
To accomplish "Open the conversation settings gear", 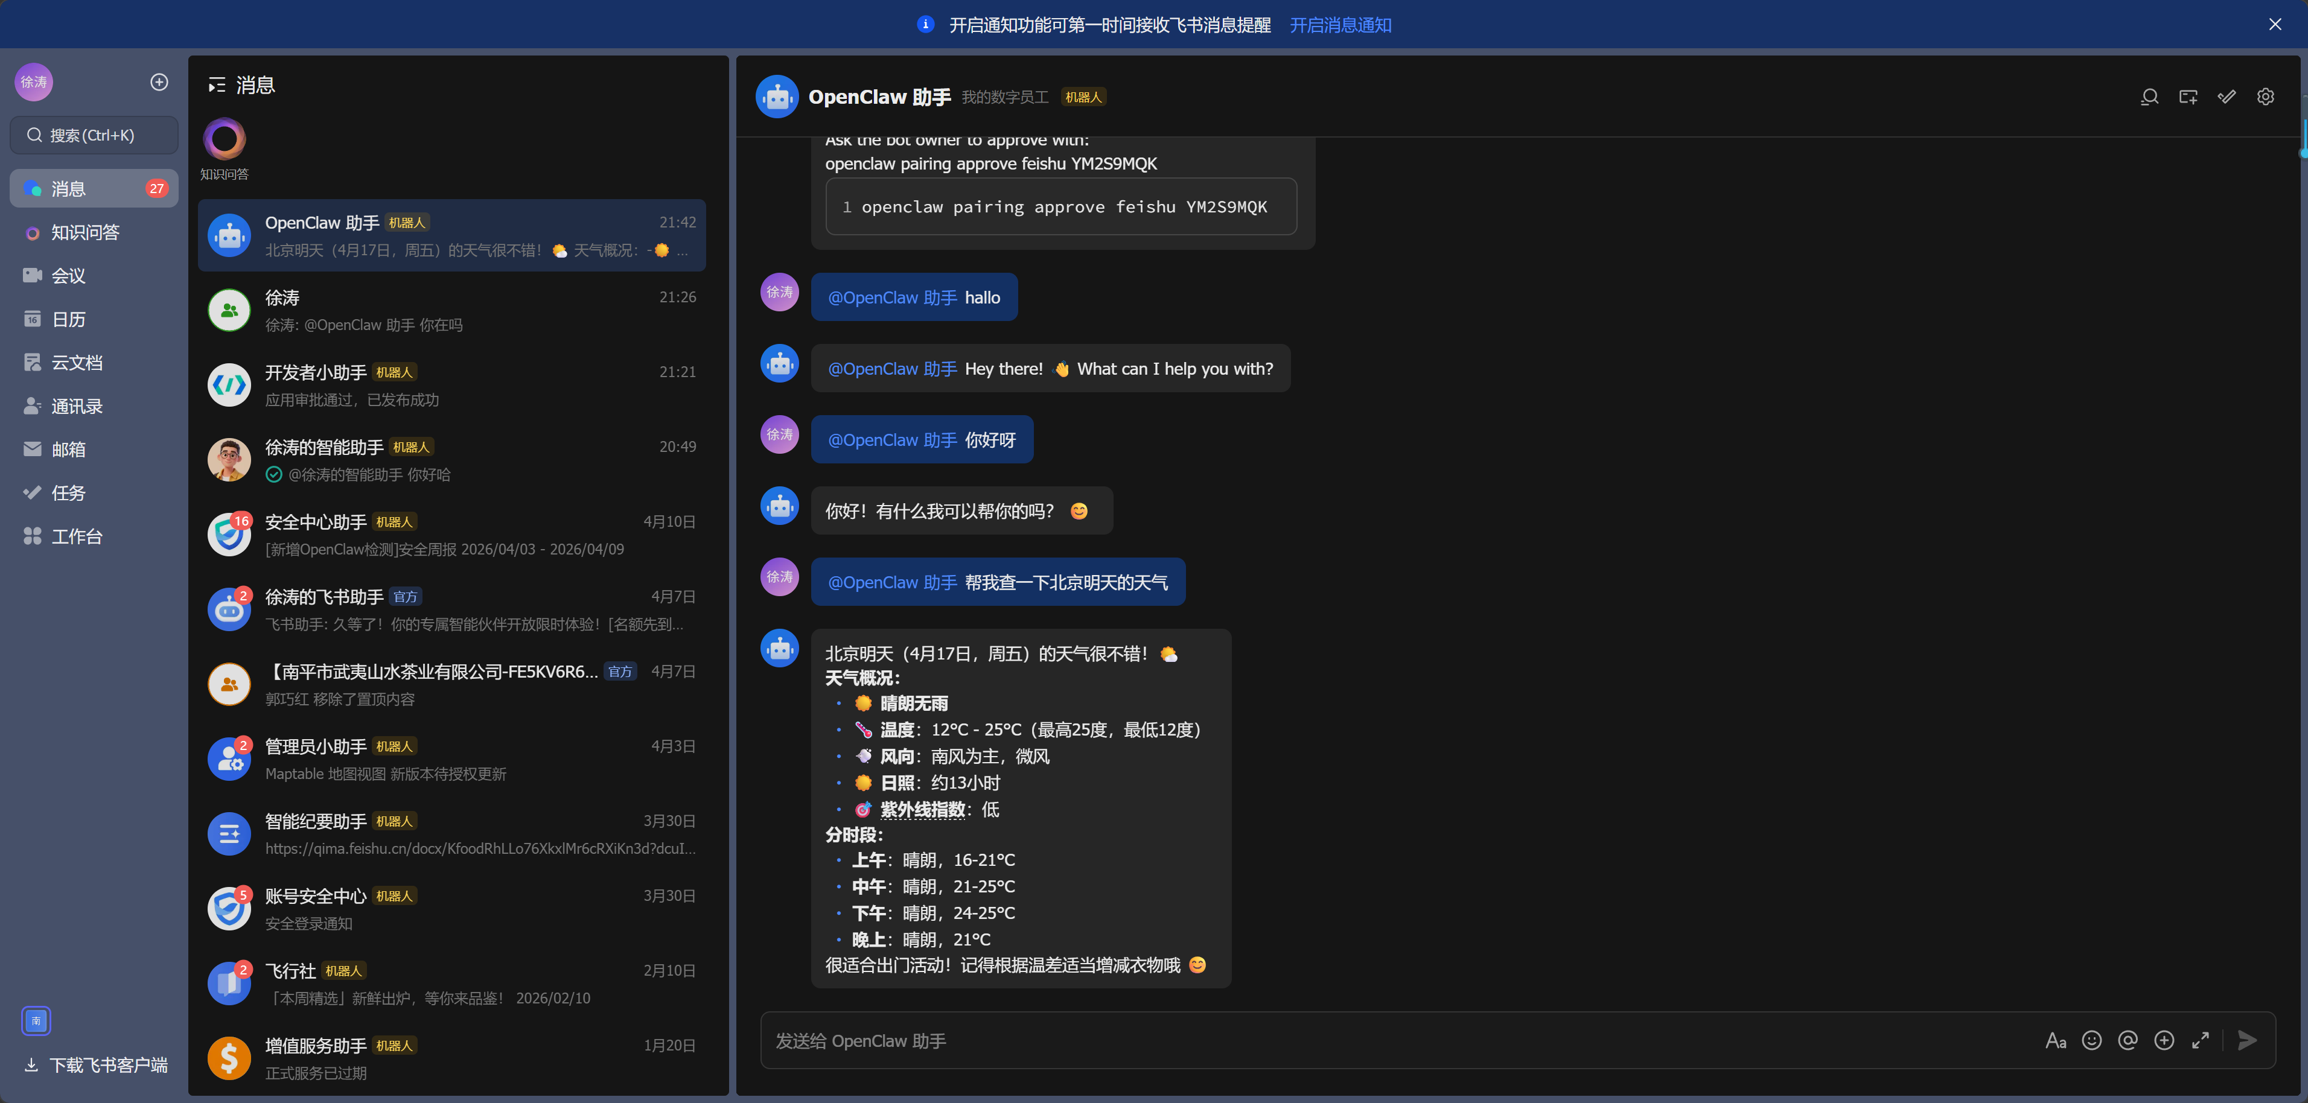I will 2266,97.
